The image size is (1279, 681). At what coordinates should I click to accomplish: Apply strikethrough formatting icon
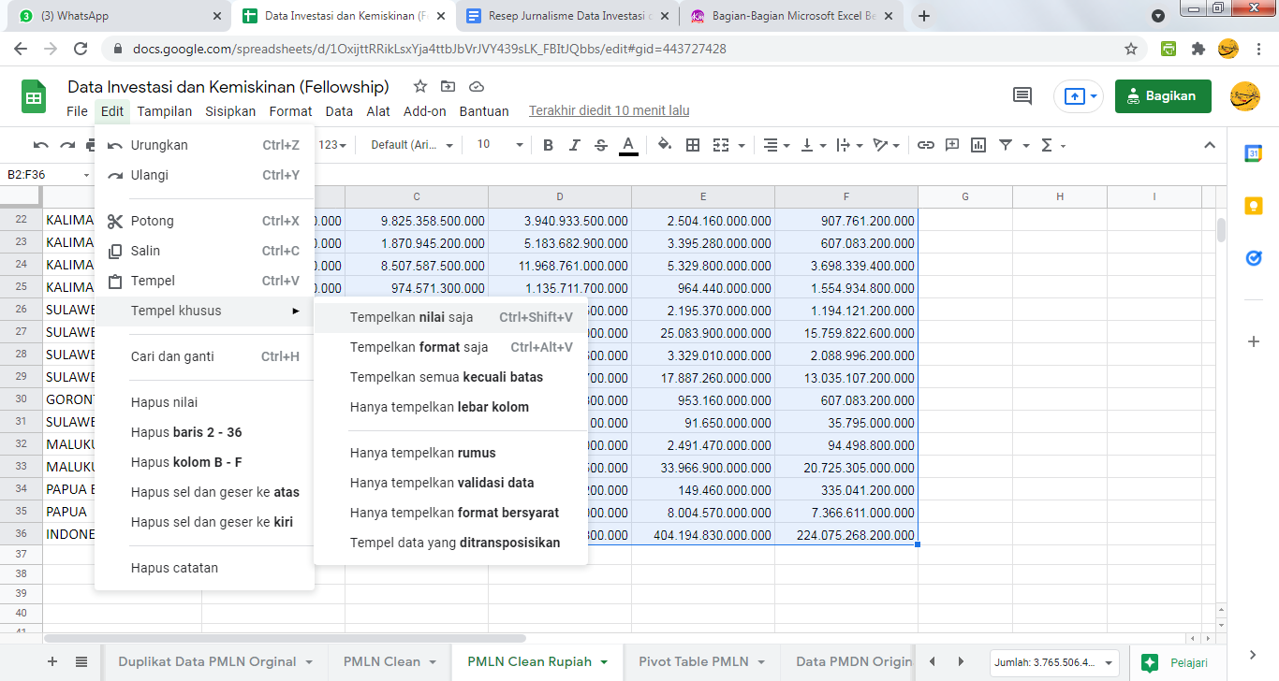(x=601, y=145)
